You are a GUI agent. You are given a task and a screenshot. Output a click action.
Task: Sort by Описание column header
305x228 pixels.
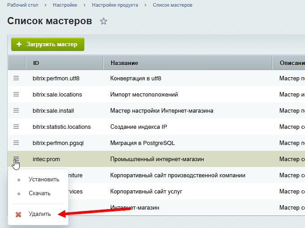point(289,63)
